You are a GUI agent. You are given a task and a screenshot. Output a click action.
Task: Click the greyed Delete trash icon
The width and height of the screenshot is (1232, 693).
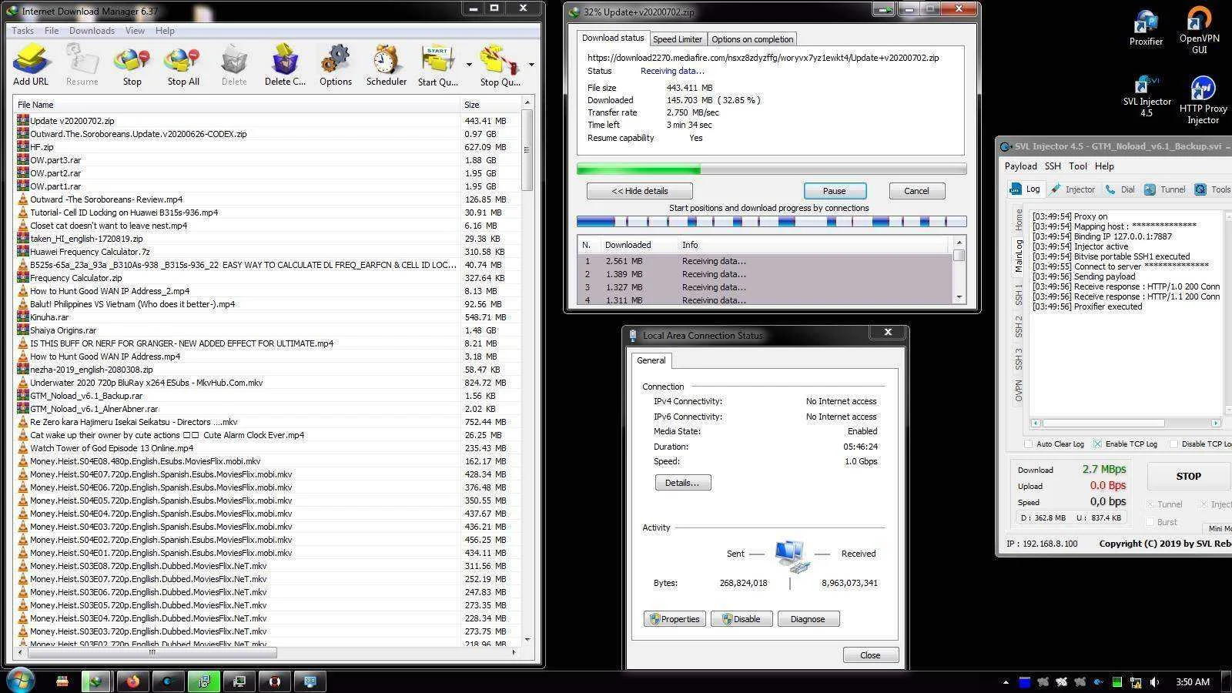[x=234, y=65]
